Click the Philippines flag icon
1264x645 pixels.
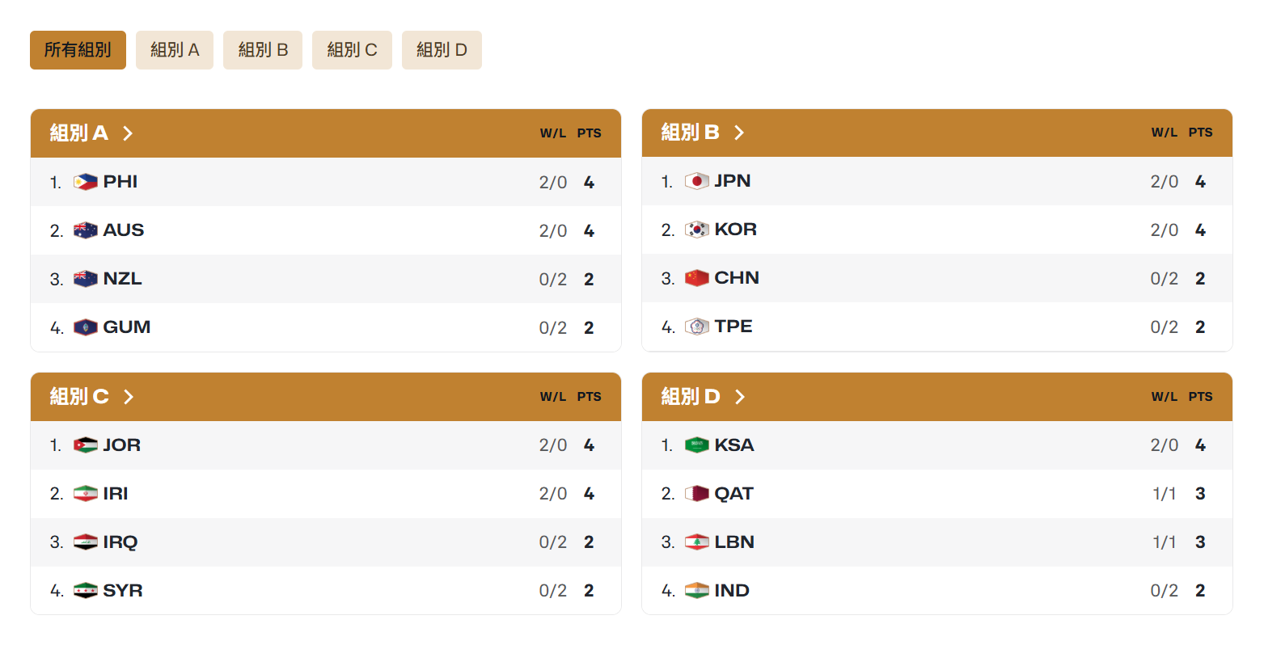click(x=85, y=182)
